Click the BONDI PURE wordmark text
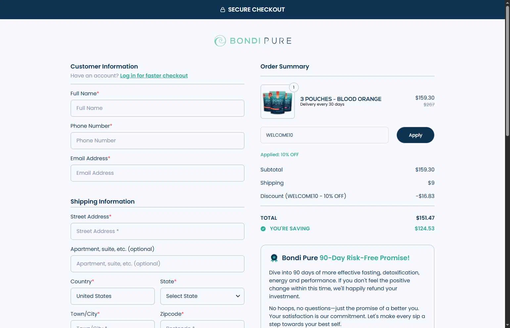This screenshot has height=328, width=510. tap(260, 41)
